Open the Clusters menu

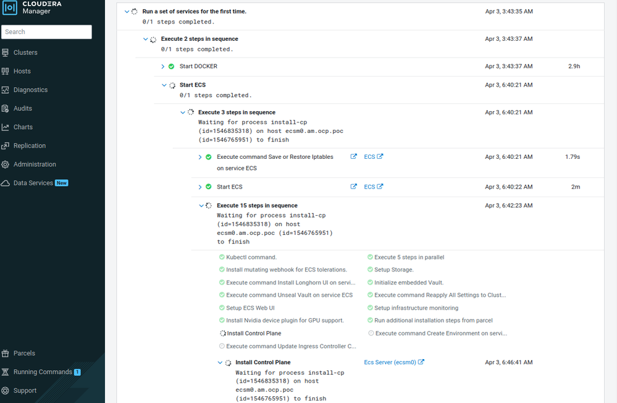point(25,53)
